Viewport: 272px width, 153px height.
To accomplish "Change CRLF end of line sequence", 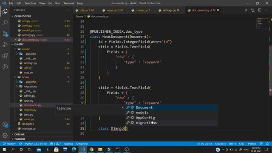I will [242, 144].
